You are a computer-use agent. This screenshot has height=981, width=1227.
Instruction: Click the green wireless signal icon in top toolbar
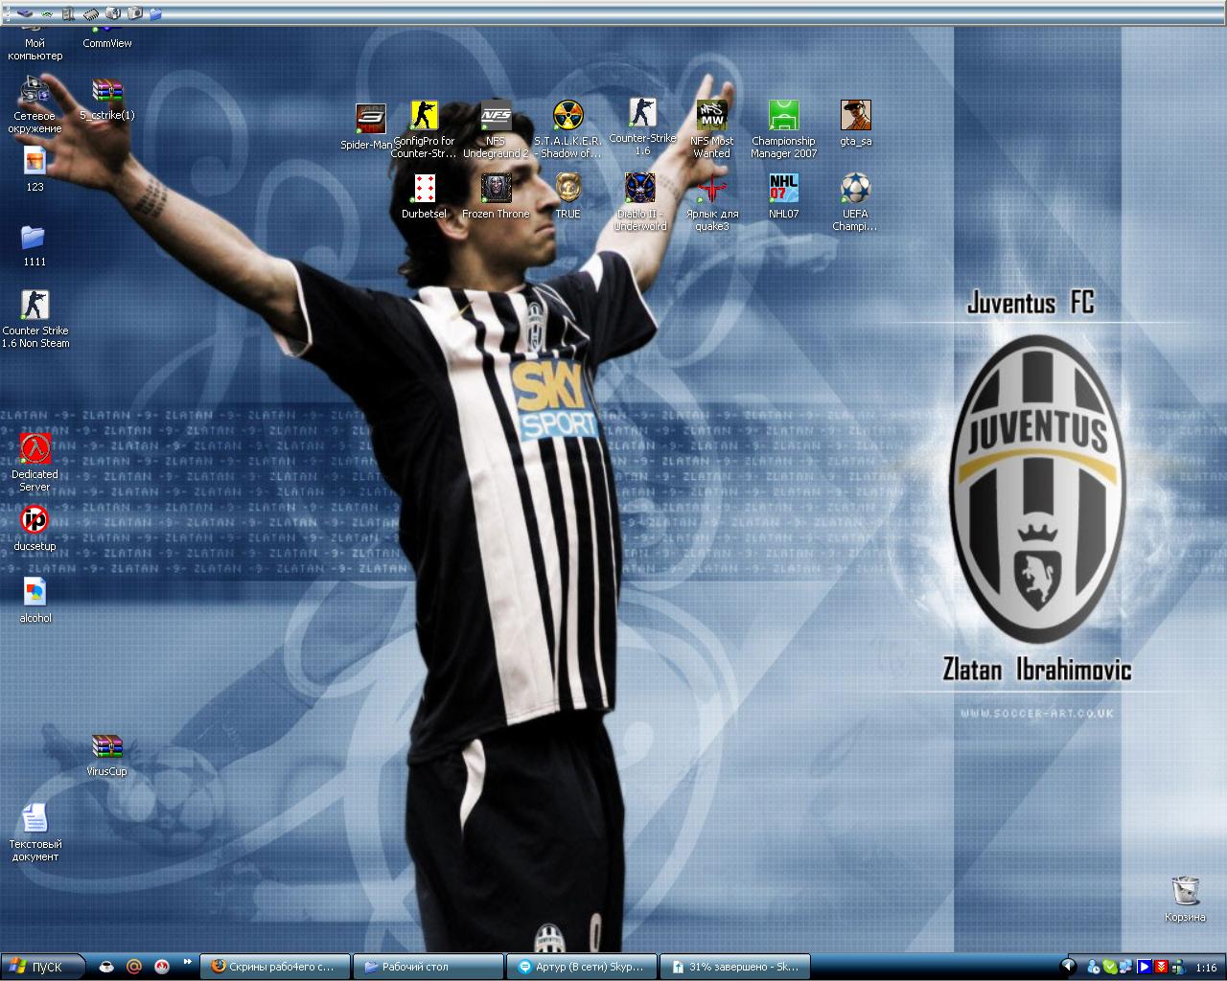tap(46, 13)
